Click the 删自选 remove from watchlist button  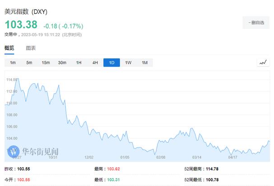click(256, 23)
